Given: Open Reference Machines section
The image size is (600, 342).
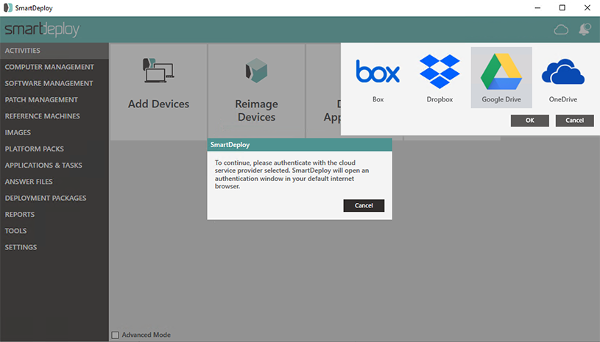Looking at the screenshot, I should (54, 116).
